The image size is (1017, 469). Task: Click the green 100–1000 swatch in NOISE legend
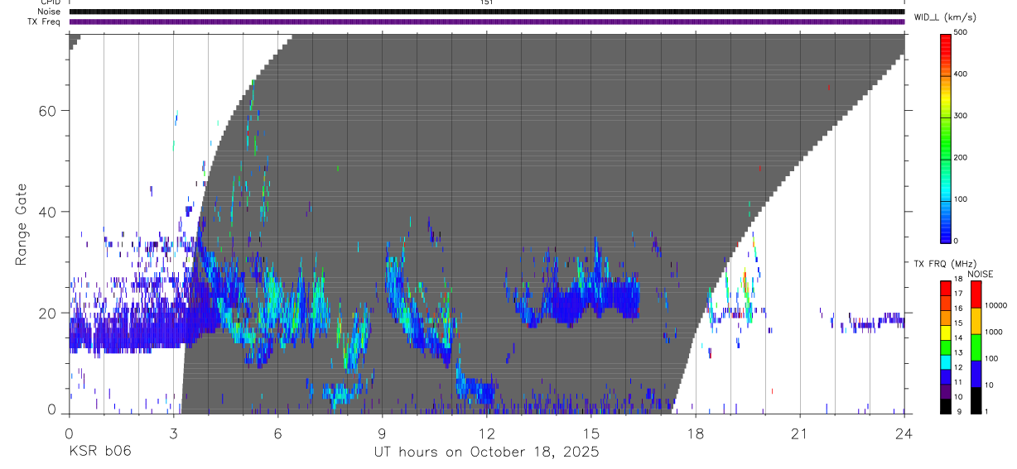pos(976,347)
